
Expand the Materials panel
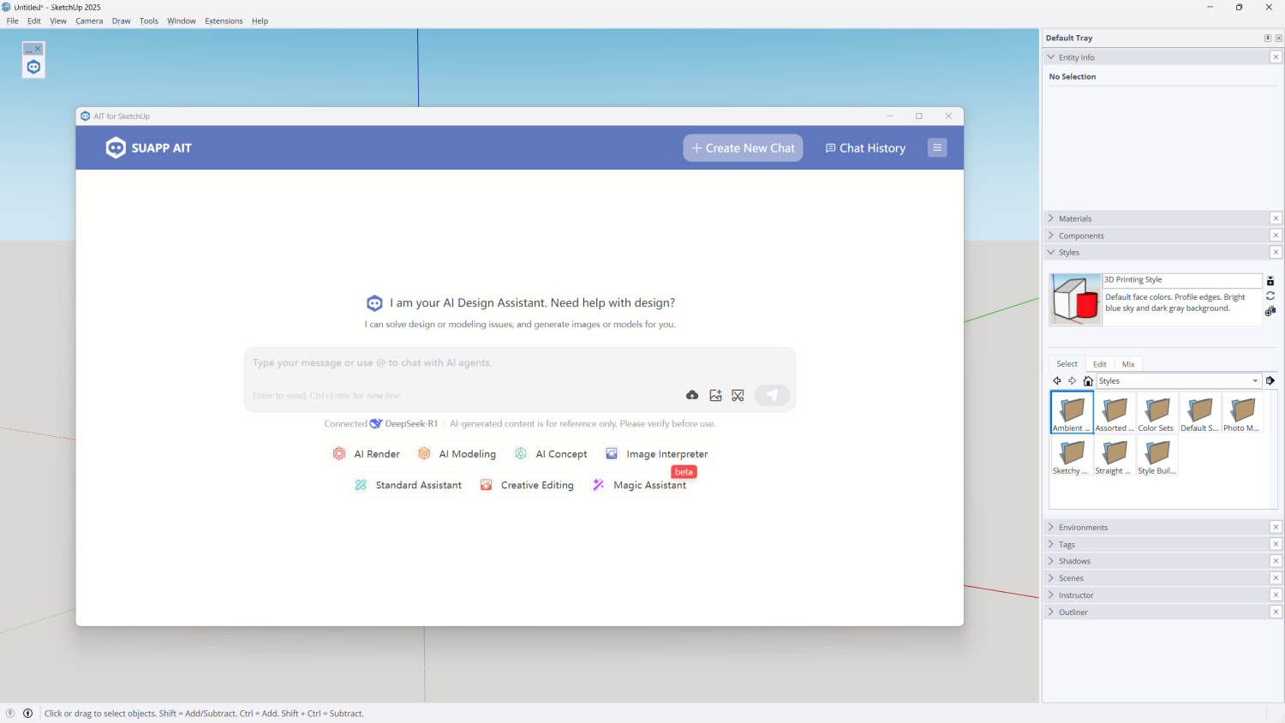click(x=1074, y=218)
